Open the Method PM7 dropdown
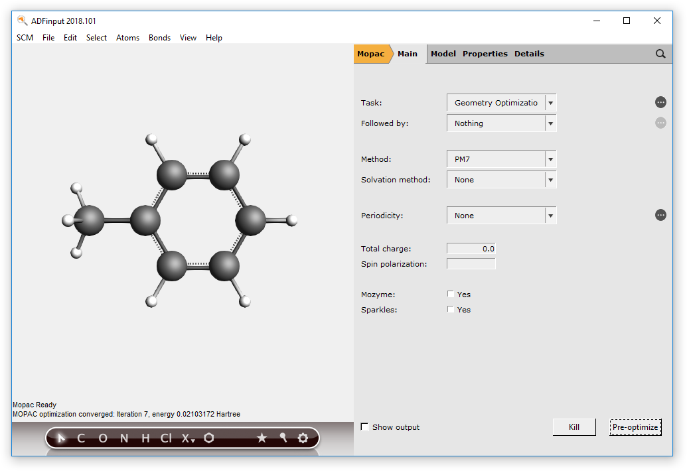The width and height of the screenshot is (687, 471). pyautogui.click(x=550, y=159)
